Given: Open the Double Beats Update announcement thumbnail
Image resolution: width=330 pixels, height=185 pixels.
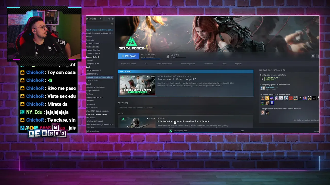Looking at the screenshot, I should pyautogui.click(x=137, y=85).
